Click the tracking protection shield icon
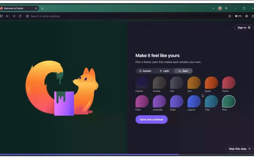The height and width of the screenshot is (159, 254). (27, 16)
